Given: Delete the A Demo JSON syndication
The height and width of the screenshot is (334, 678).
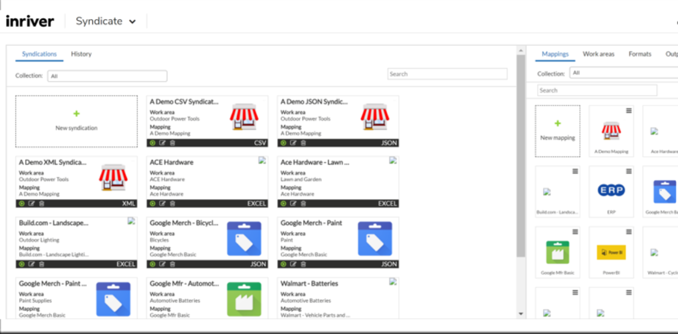Looking at the screenshot, I should [303, 143].
